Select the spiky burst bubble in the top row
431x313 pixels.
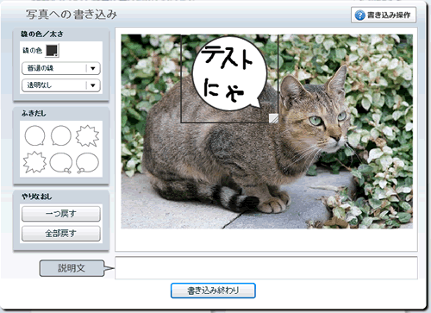coord(88,135)
